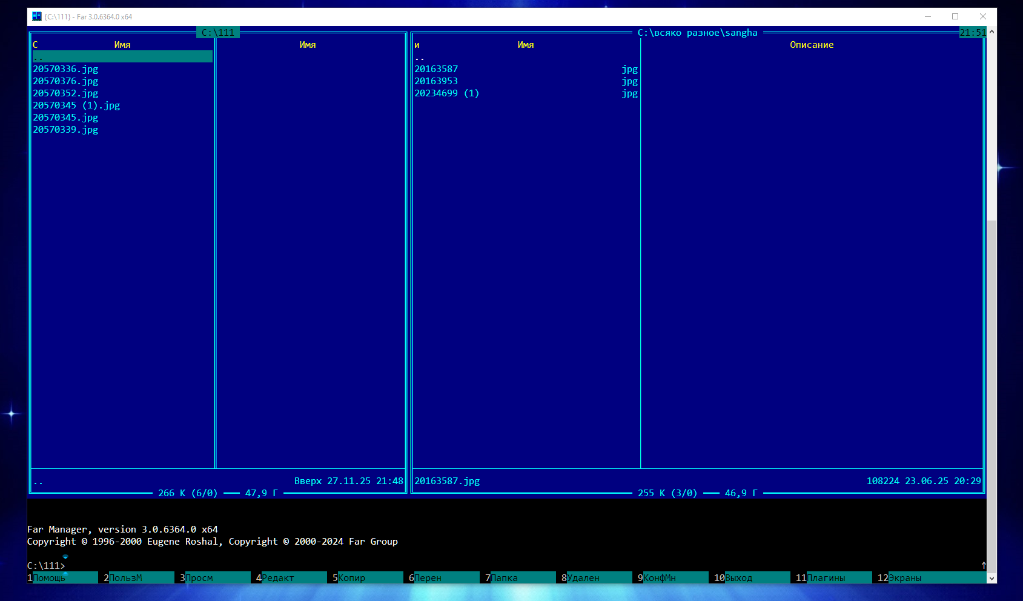
Task: Maximize the Far Manager window
Action: tap(955, 16)
